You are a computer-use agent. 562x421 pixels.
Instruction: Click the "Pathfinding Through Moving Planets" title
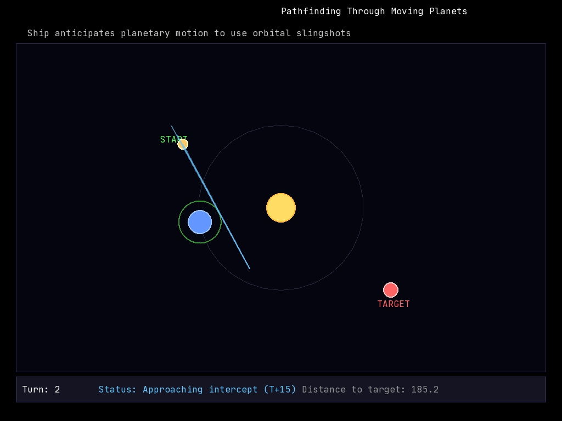point(374,12)
